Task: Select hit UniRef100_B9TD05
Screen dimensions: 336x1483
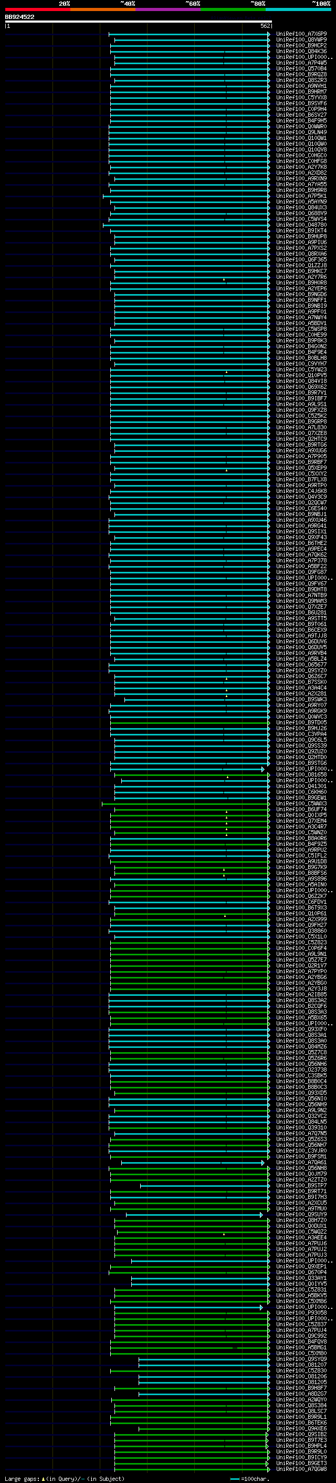Action: [301, 722]
